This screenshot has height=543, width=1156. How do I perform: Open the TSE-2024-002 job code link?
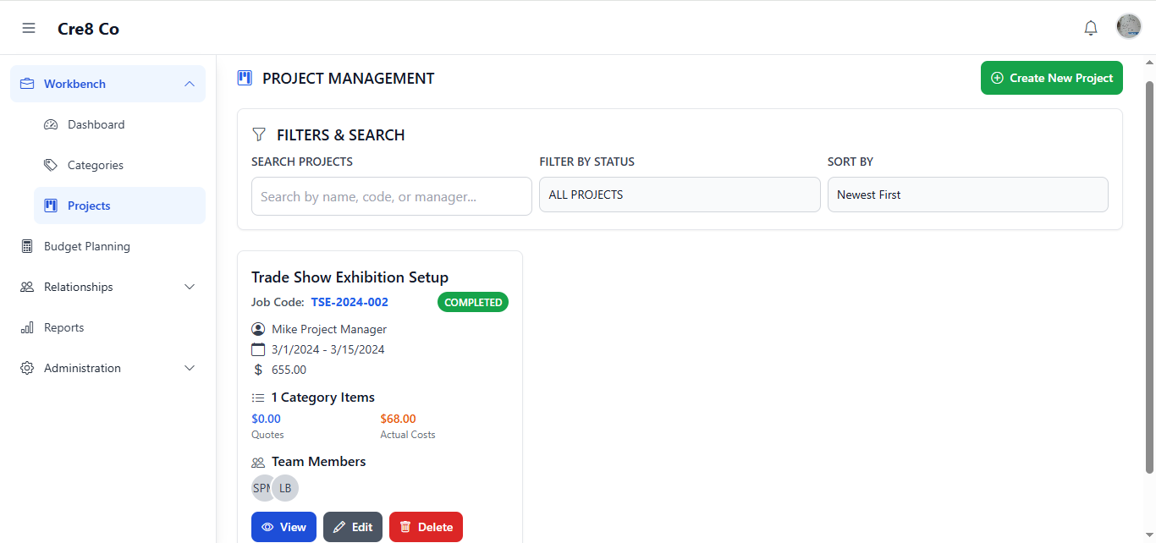click(350, 302)
